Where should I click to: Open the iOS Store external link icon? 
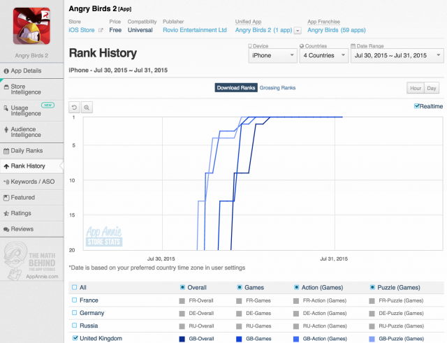101,31
